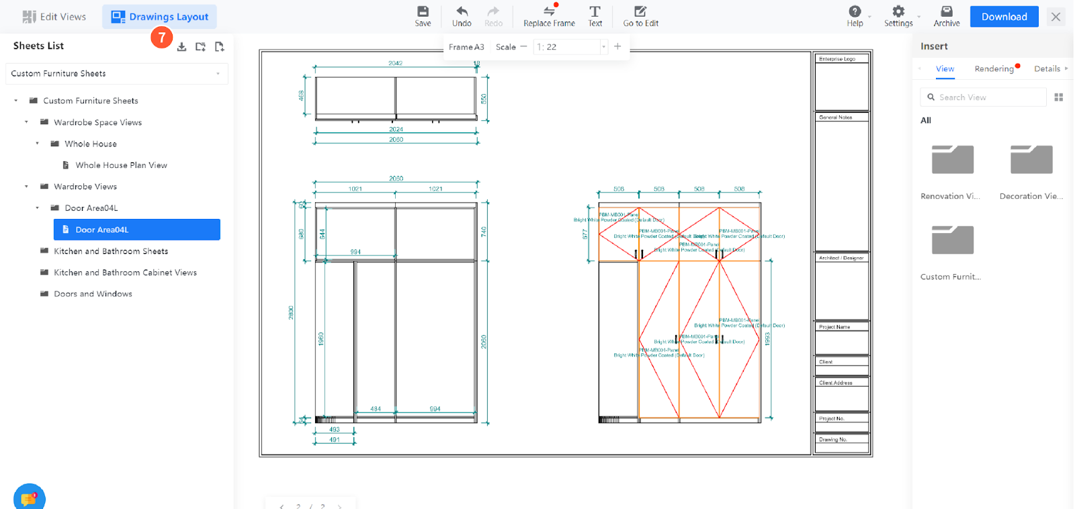The width and height of the screenshot is (1075, 509).
Task: Toggle grid view icon beside Search View
Action: [x=1058, y=97]
